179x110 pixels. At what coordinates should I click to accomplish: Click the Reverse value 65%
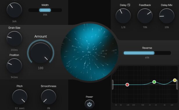tap(147, 58)
